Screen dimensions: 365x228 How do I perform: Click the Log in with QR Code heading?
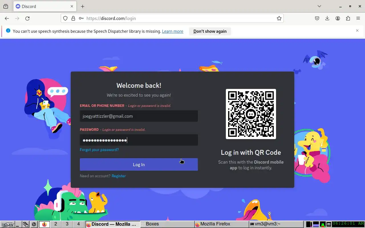[251, 152]
